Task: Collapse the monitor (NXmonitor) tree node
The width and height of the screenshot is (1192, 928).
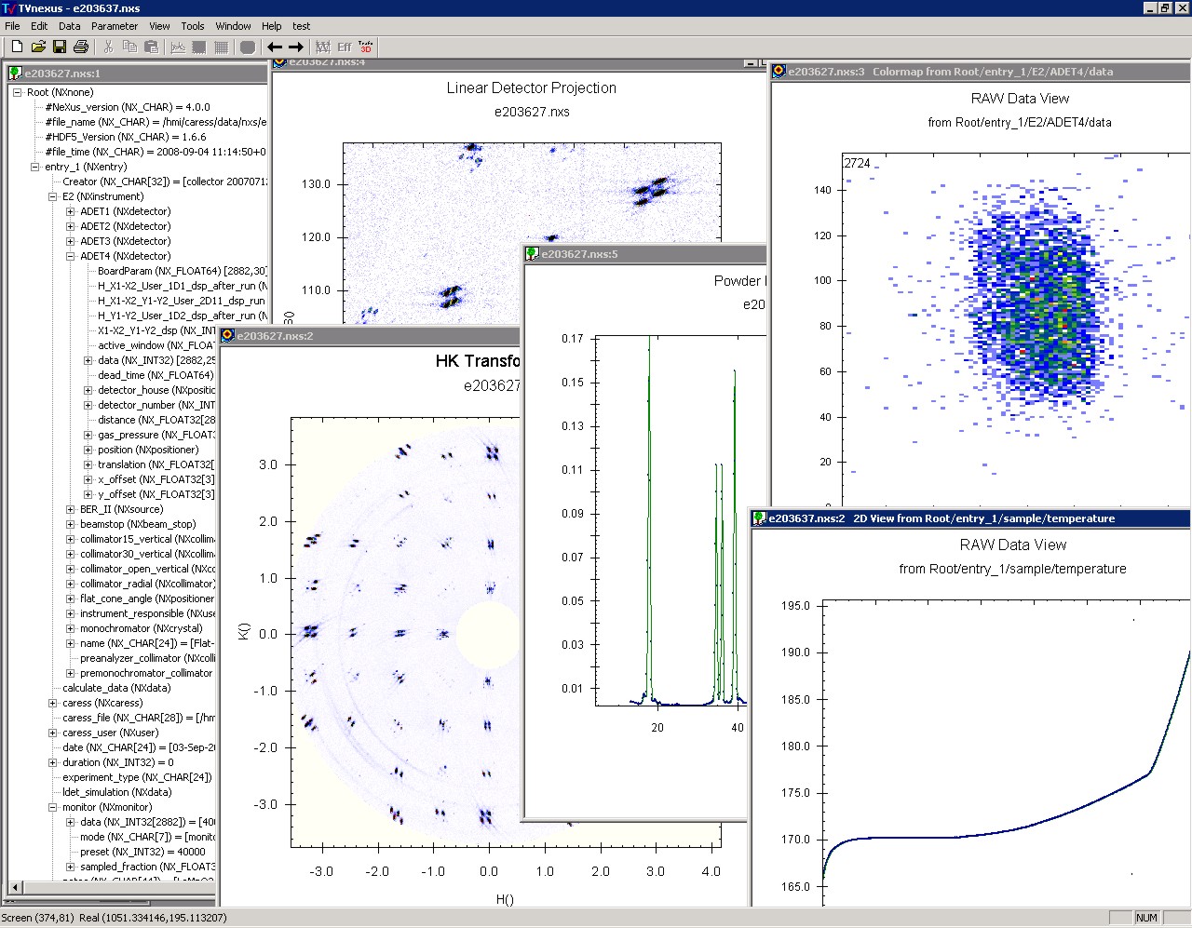Action: [x=53, y=808]
